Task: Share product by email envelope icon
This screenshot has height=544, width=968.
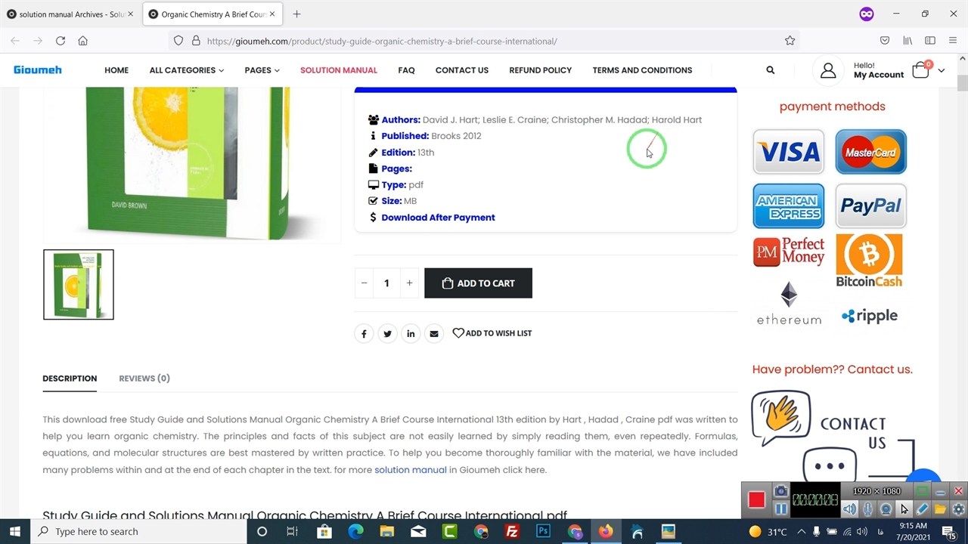Action: pyautogui.click(x=434, y=333)
